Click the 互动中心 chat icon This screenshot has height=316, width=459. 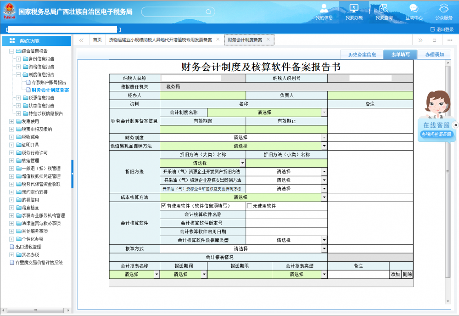tap(414, 9)
